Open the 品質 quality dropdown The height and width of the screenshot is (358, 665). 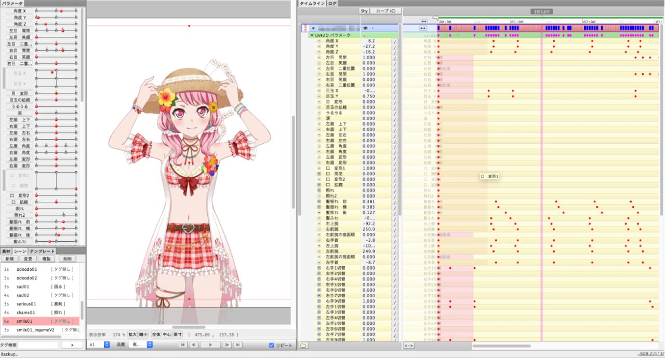tap(142, 345)
